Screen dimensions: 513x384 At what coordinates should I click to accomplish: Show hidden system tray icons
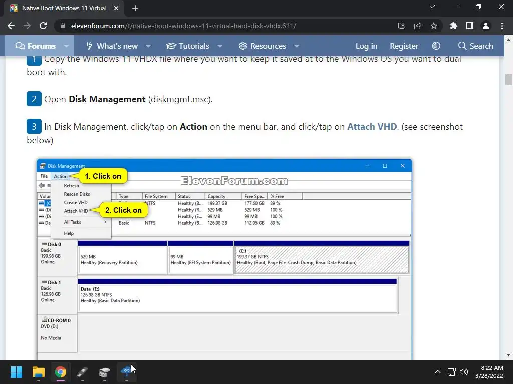pyautogui.click(x=437, y=372)
